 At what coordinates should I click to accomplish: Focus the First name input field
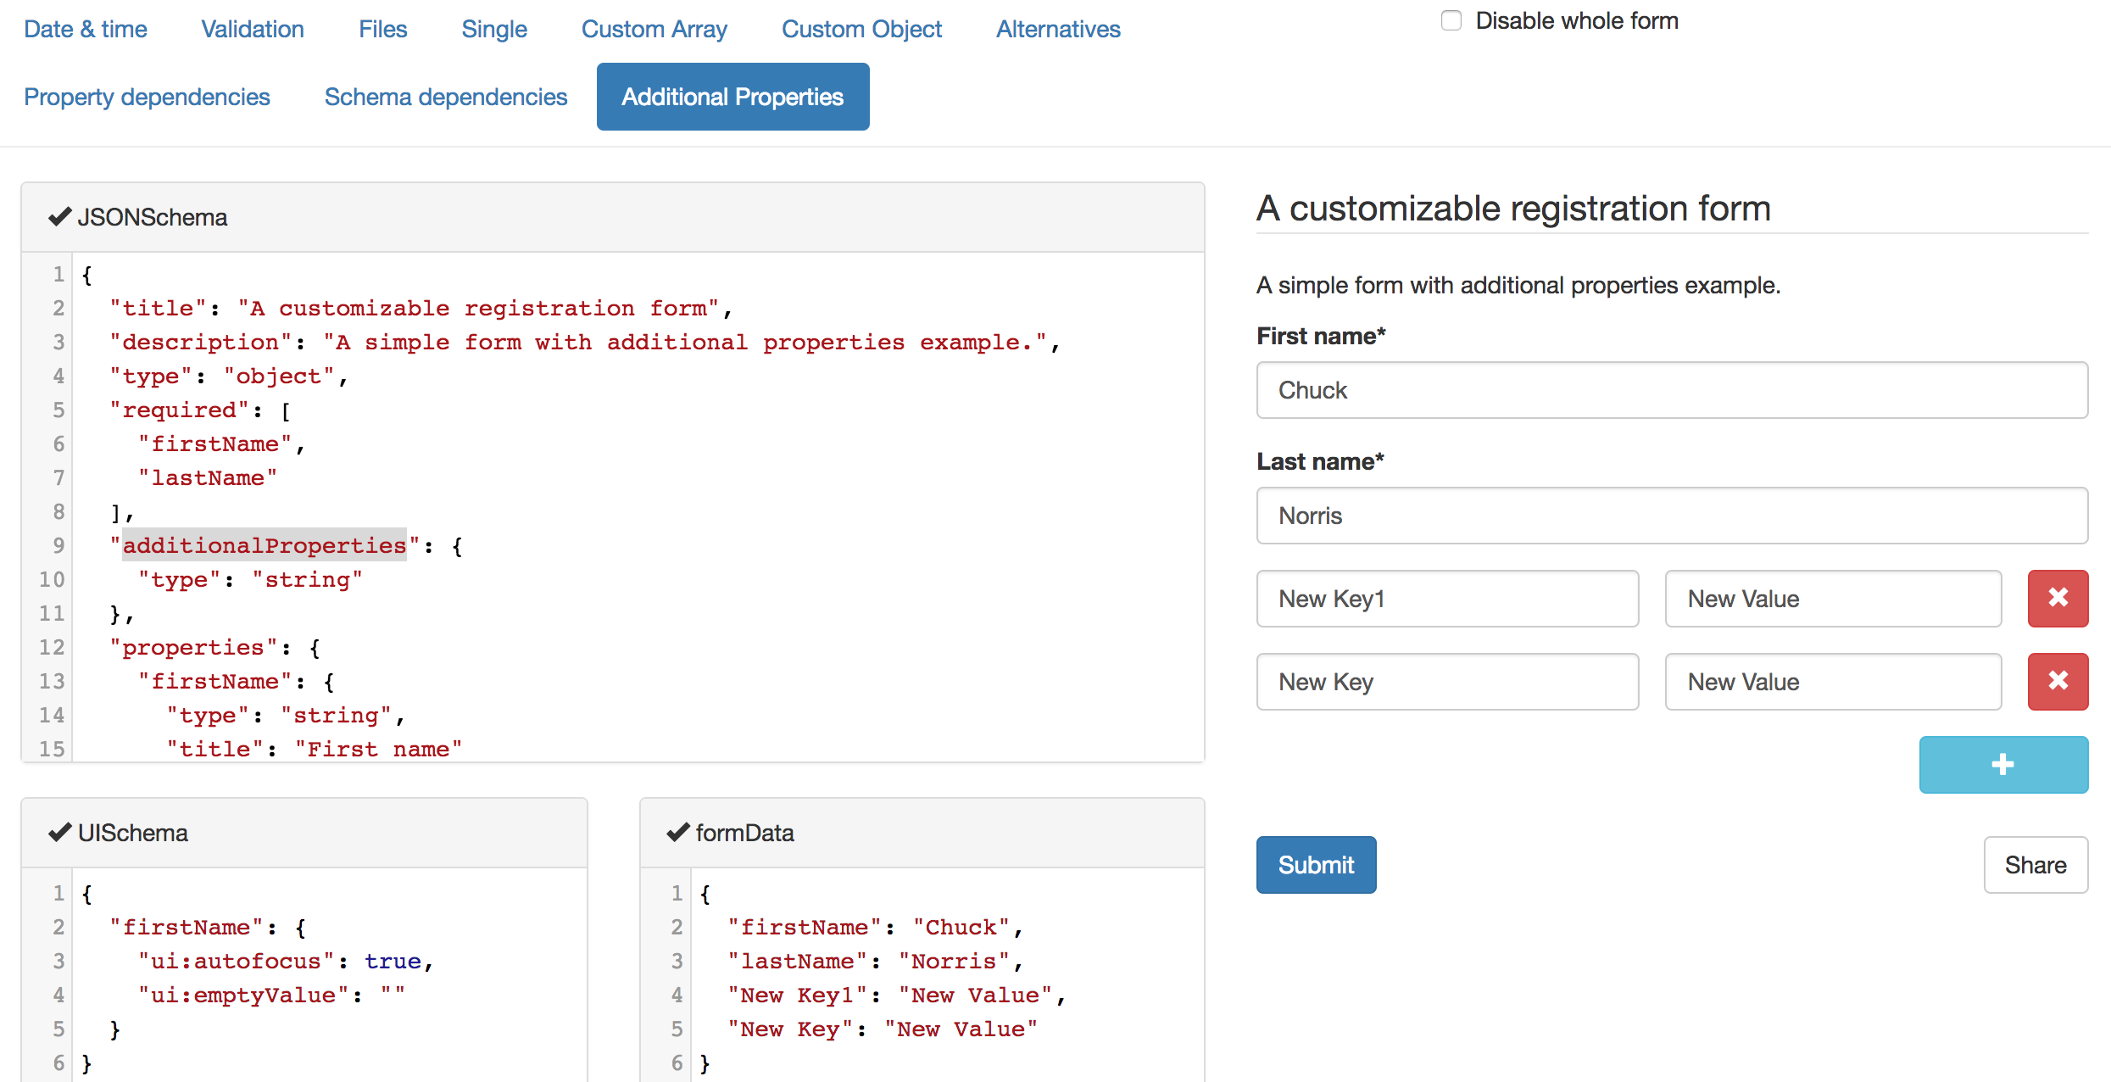1671,390
